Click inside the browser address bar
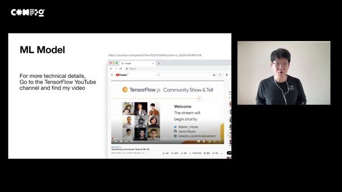This screenshot has height=192, width=342. point(178,69)
